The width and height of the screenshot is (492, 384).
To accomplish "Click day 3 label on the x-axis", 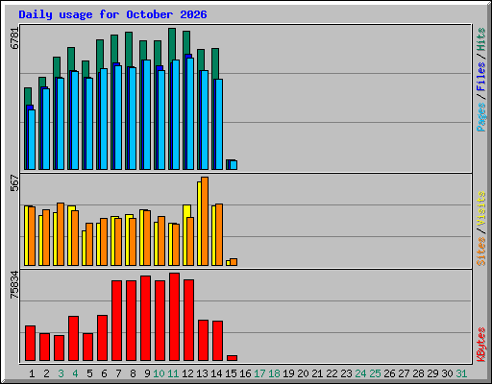I will click(x=61, y=373).
